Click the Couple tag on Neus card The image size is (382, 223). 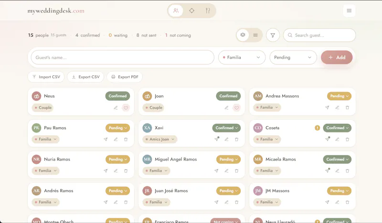tap(42, 108)
